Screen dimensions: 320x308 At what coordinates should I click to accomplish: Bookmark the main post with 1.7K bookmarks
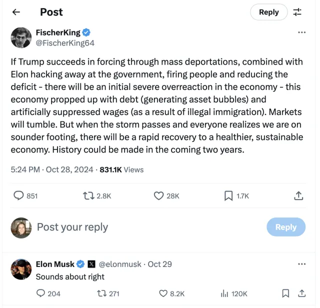[x=228, y=195]
